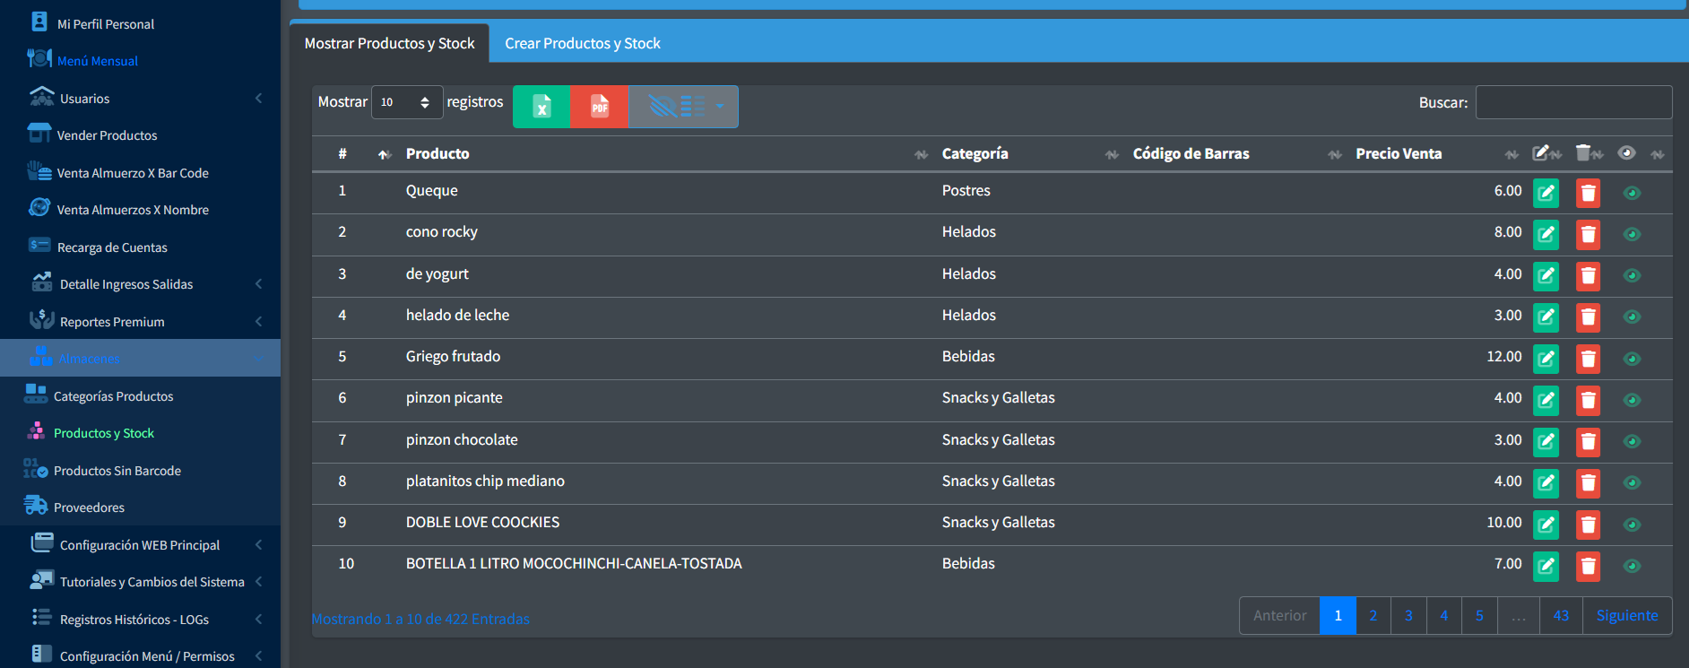Select Mostrar Productos y Stock tab

(389, 43)
